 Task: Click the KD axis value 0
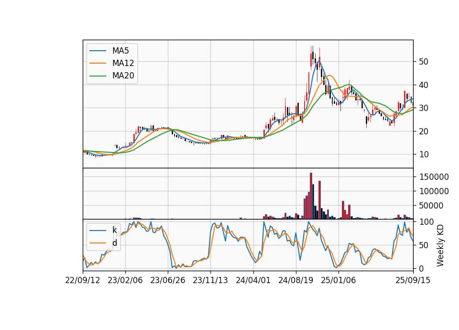click(421, 268)
